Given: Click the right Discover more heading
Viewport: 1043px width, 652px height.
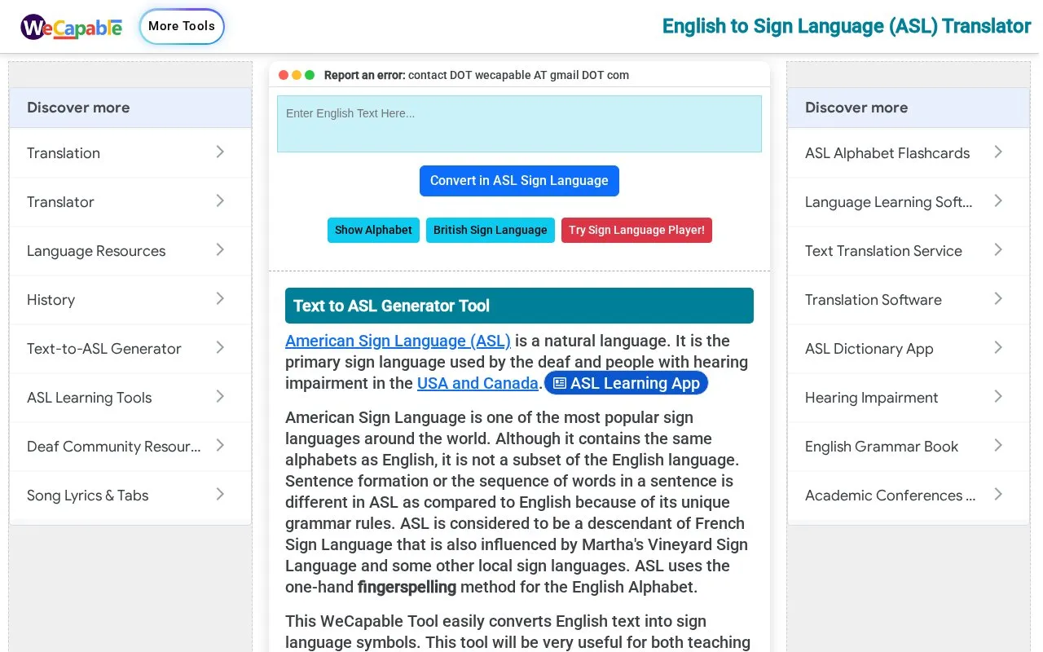Looking at the screenshot, I should click(856, 108).
